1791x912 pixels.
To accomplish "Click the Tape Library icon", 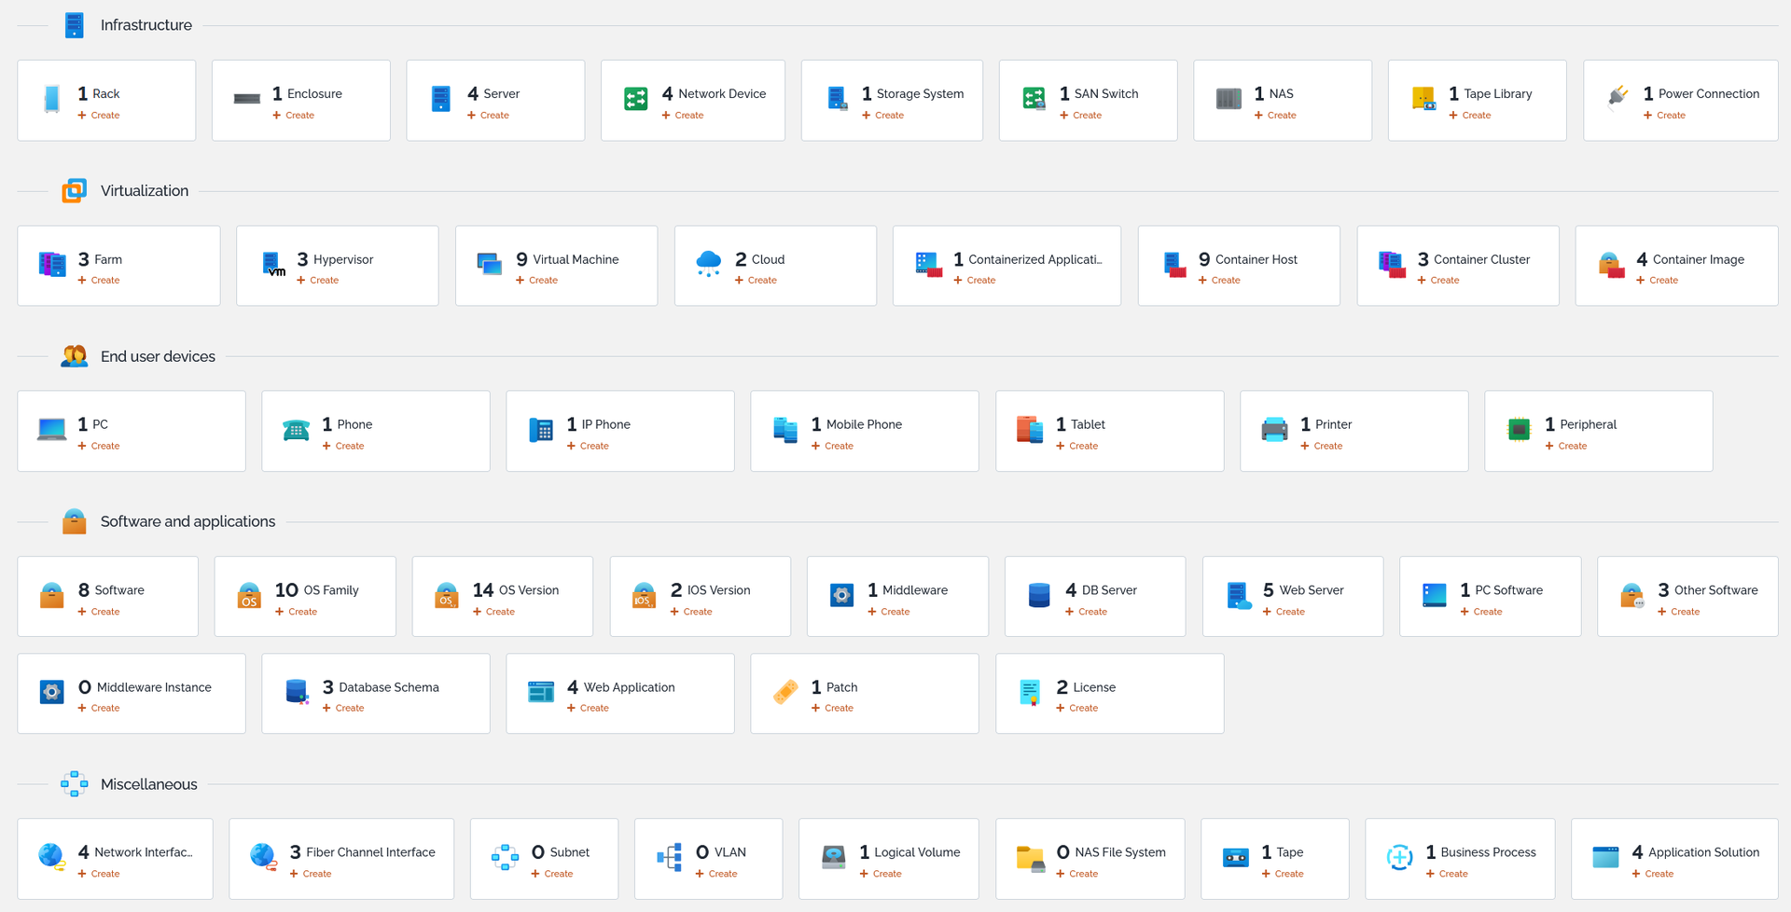I will point(1423,99).
